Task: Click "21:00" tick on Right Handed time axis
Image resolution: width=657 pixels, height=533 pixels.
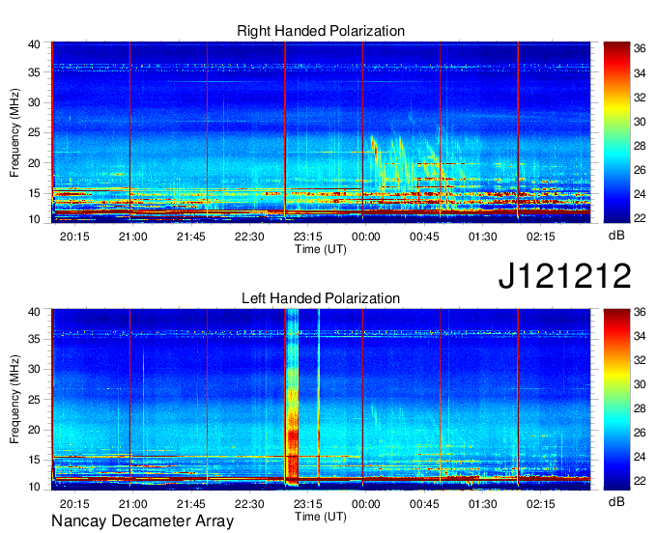Action: click(132, 237)
